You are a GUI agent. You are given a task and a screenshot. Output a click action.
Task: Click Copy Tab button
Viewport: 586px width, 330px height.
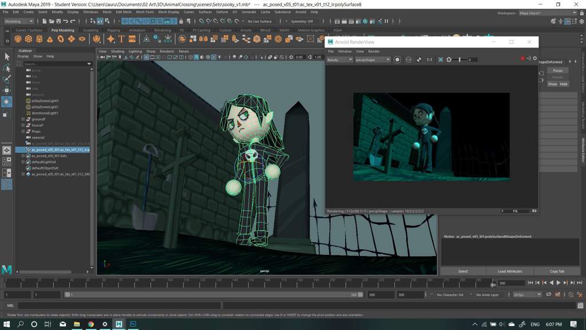[557, 271]
